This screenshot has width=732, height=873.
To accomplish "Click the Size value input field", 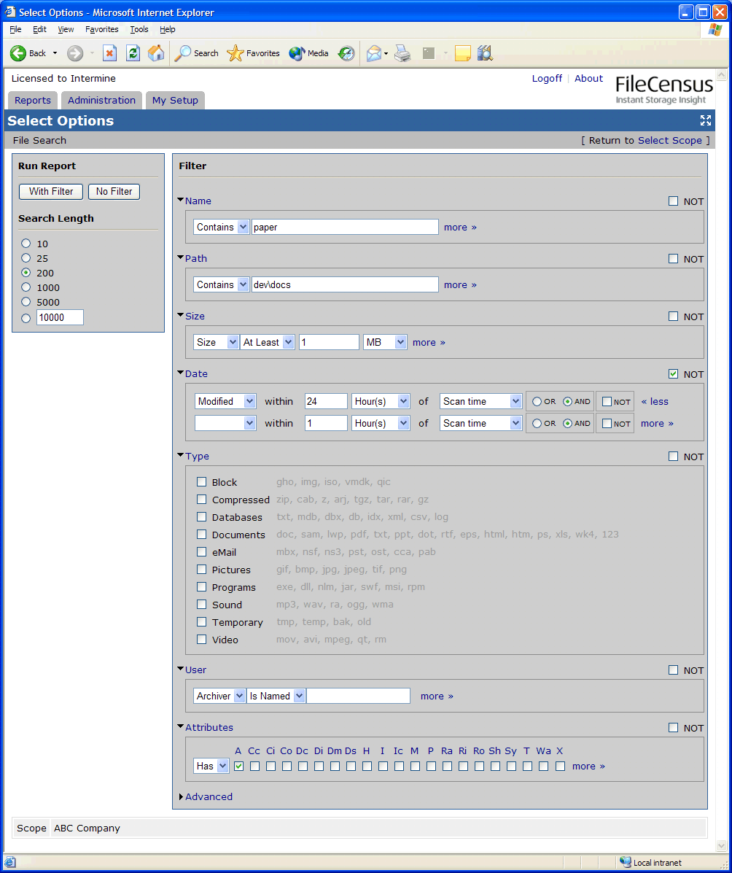I will (x=329, y=342).
